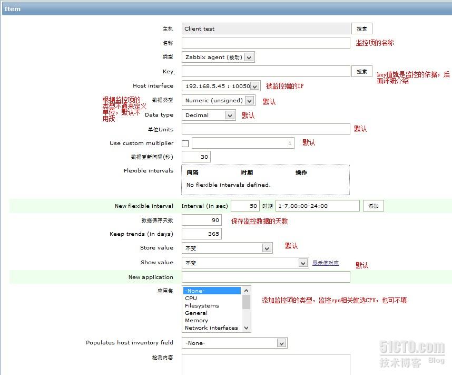
Task: Expand the Host interface 192.168.5.45 dropdown
Action: tap(221, 86)
